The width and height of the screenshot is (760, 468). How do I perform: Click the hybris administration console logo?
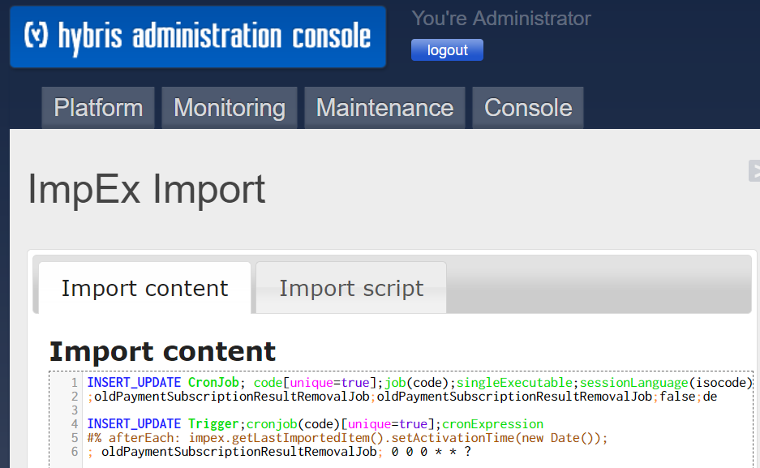click(198, 36)
